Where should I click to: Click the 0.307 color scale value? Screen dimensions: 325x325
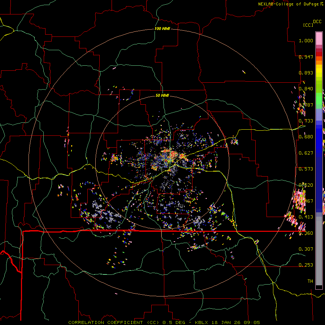pyautogui.click(x=306, y=249)
